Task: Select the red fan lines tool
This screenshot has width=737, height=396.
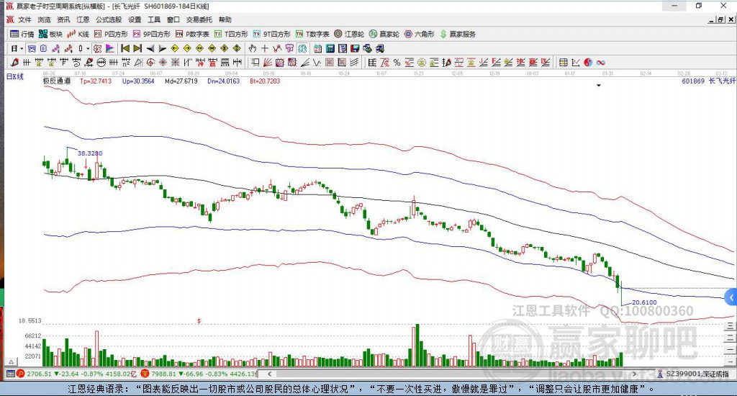Action: 266,62
